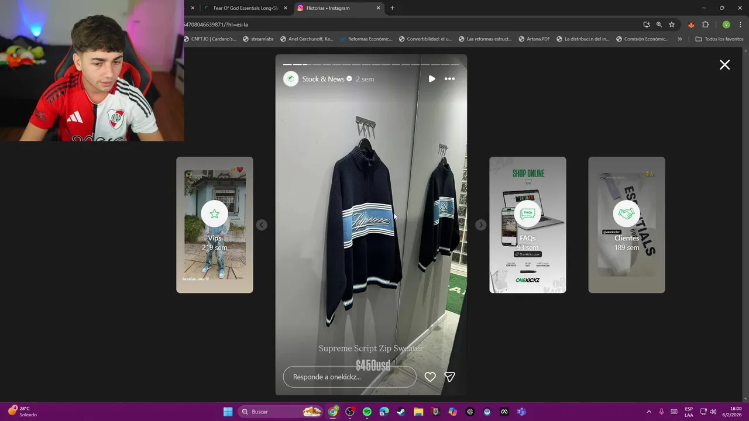
Task: Like the story with the heart icon
Action: click(430, 377)
